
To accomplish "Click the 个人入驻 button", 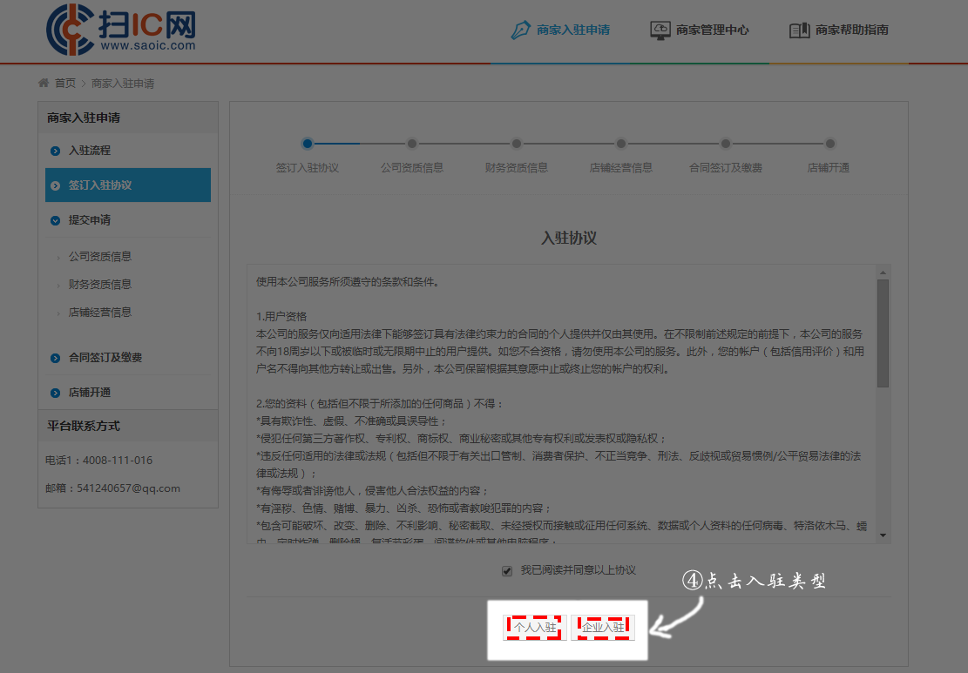I will click(x=535, y=628).
